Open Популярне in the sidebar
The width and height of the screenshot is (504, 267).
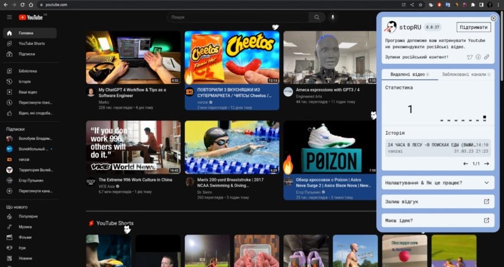(x=30, y=216)
